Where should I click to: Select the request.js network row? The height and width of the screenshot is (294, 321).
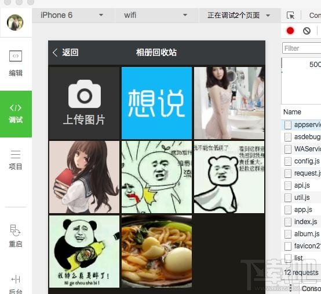click(x=302, y=173)
